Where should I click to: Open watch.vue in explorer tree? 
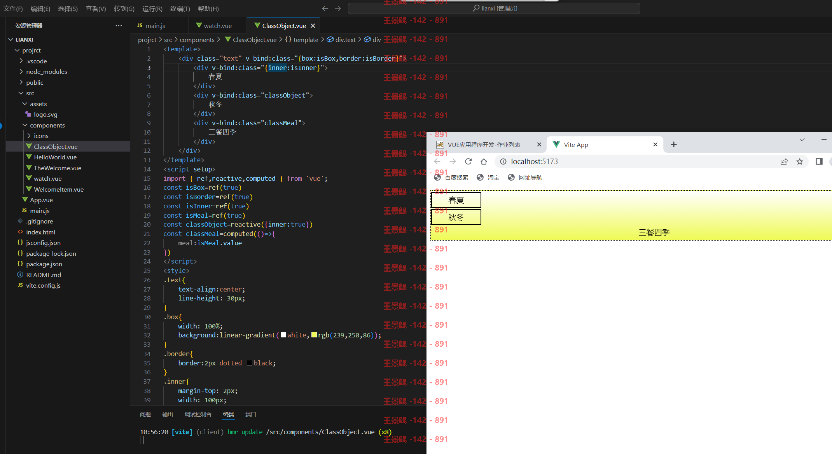(x=48, y=178)
